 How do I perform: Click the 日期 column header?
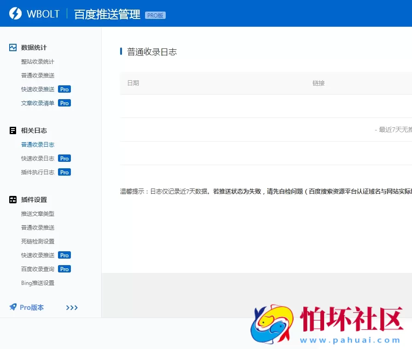(x=133, y=83)
